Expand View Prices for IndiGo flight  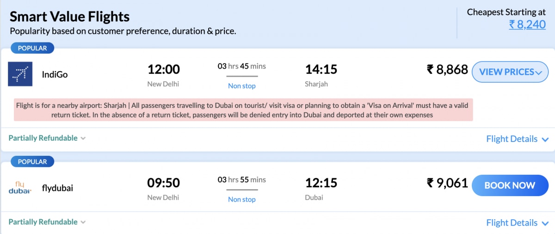click(x=510, y=72)
